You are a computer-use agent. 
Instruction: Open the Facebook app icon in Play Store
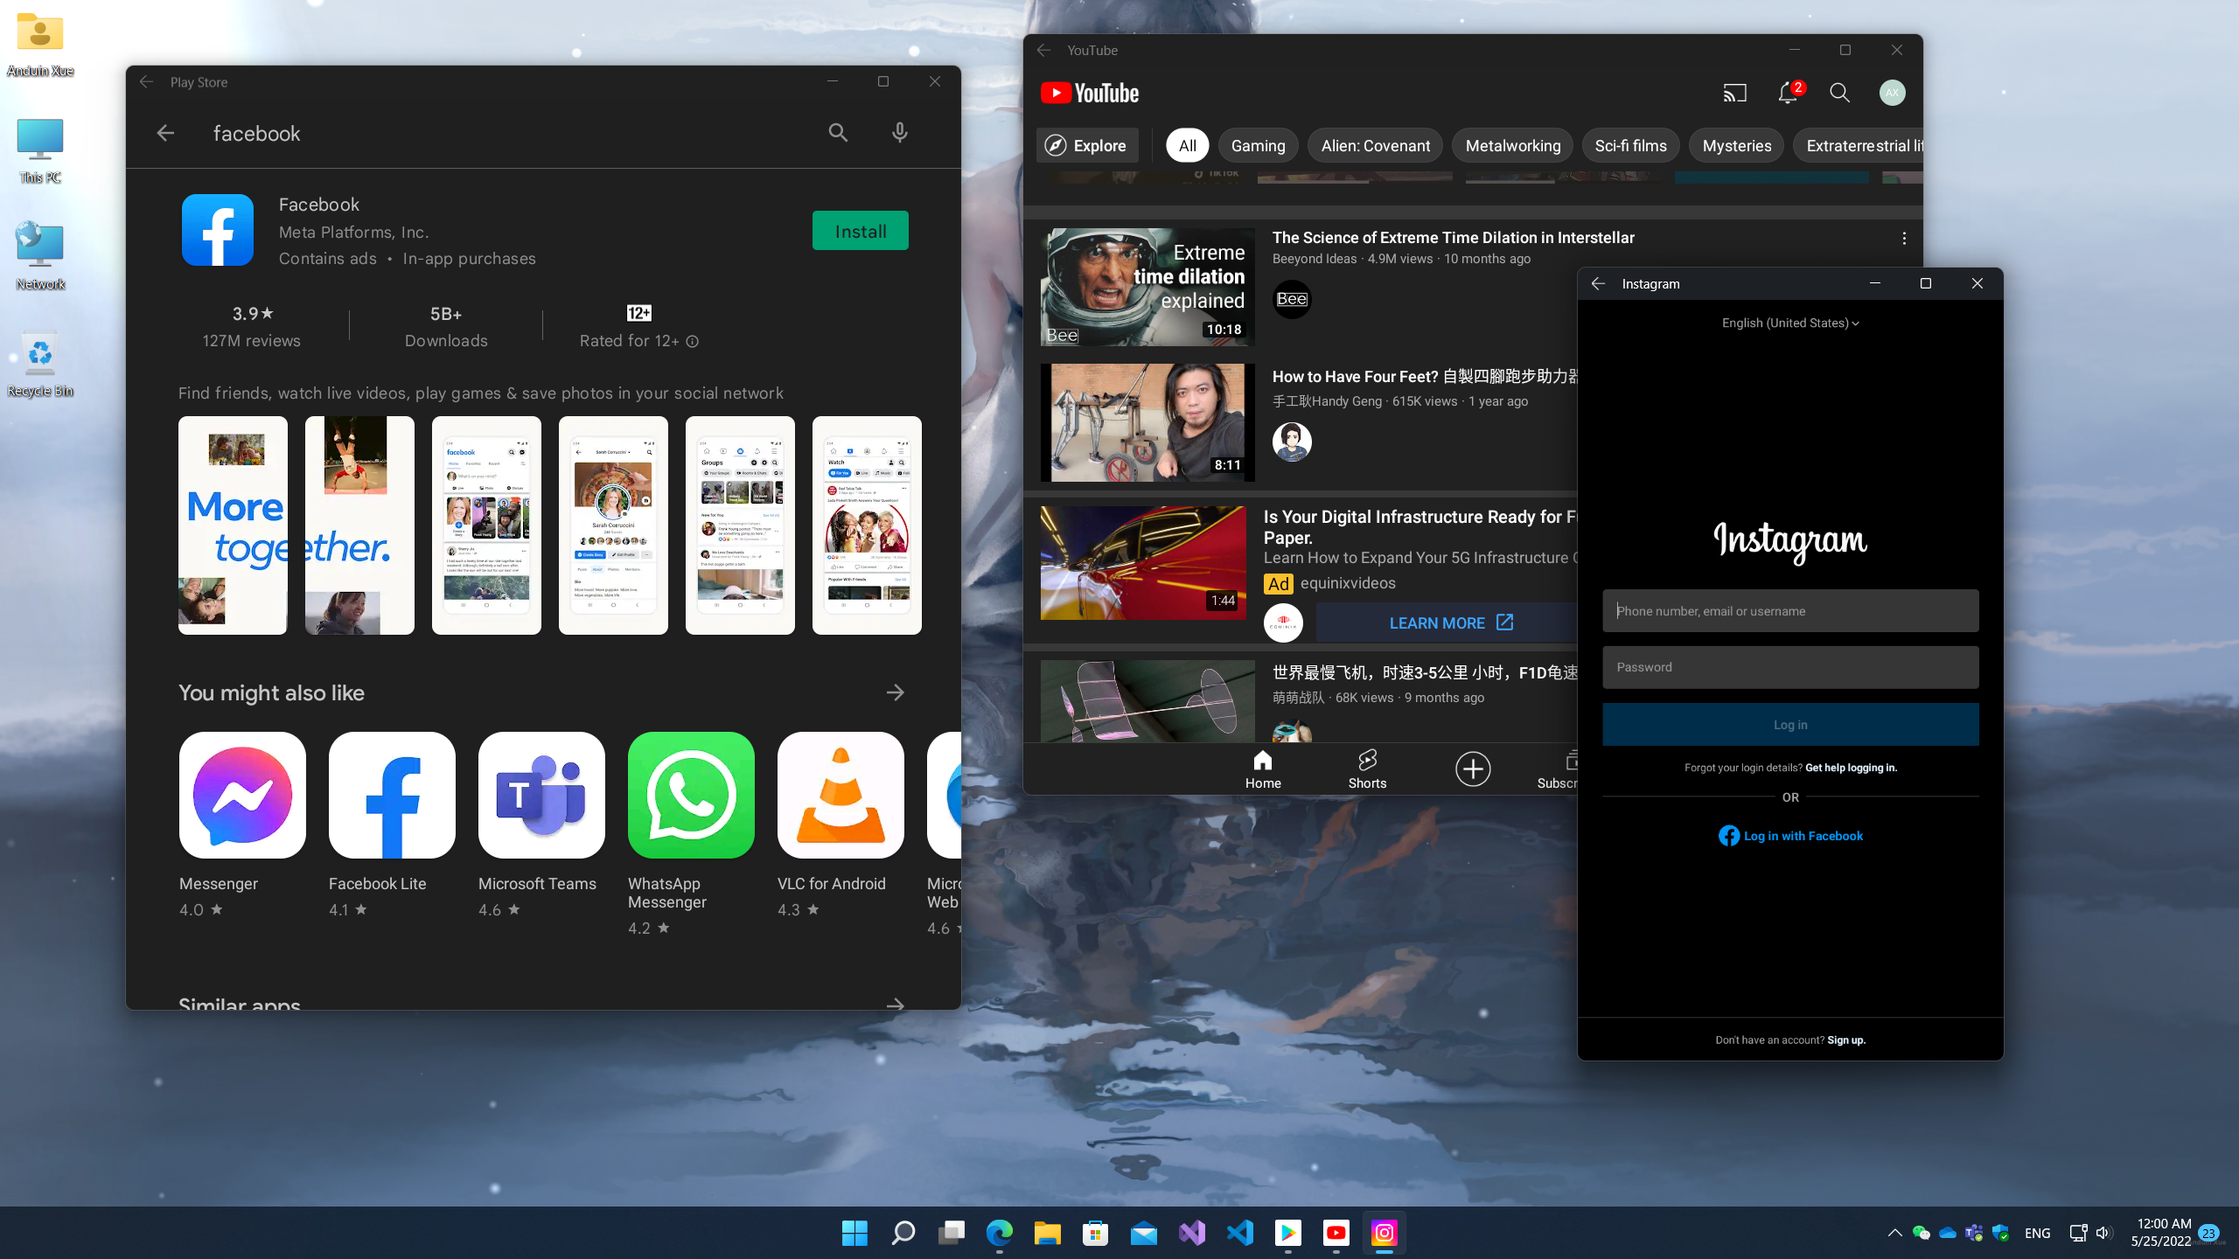point(218,230)
